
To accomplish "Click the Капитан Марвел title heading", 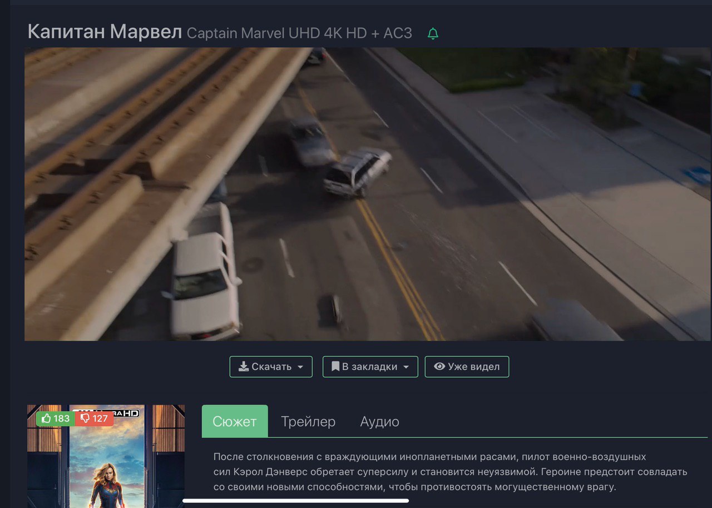I will [105, 32].
